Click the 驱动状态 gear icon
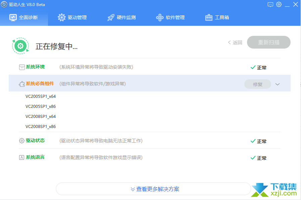The width and height of the screenshot is (301, 200). (22, 141)
